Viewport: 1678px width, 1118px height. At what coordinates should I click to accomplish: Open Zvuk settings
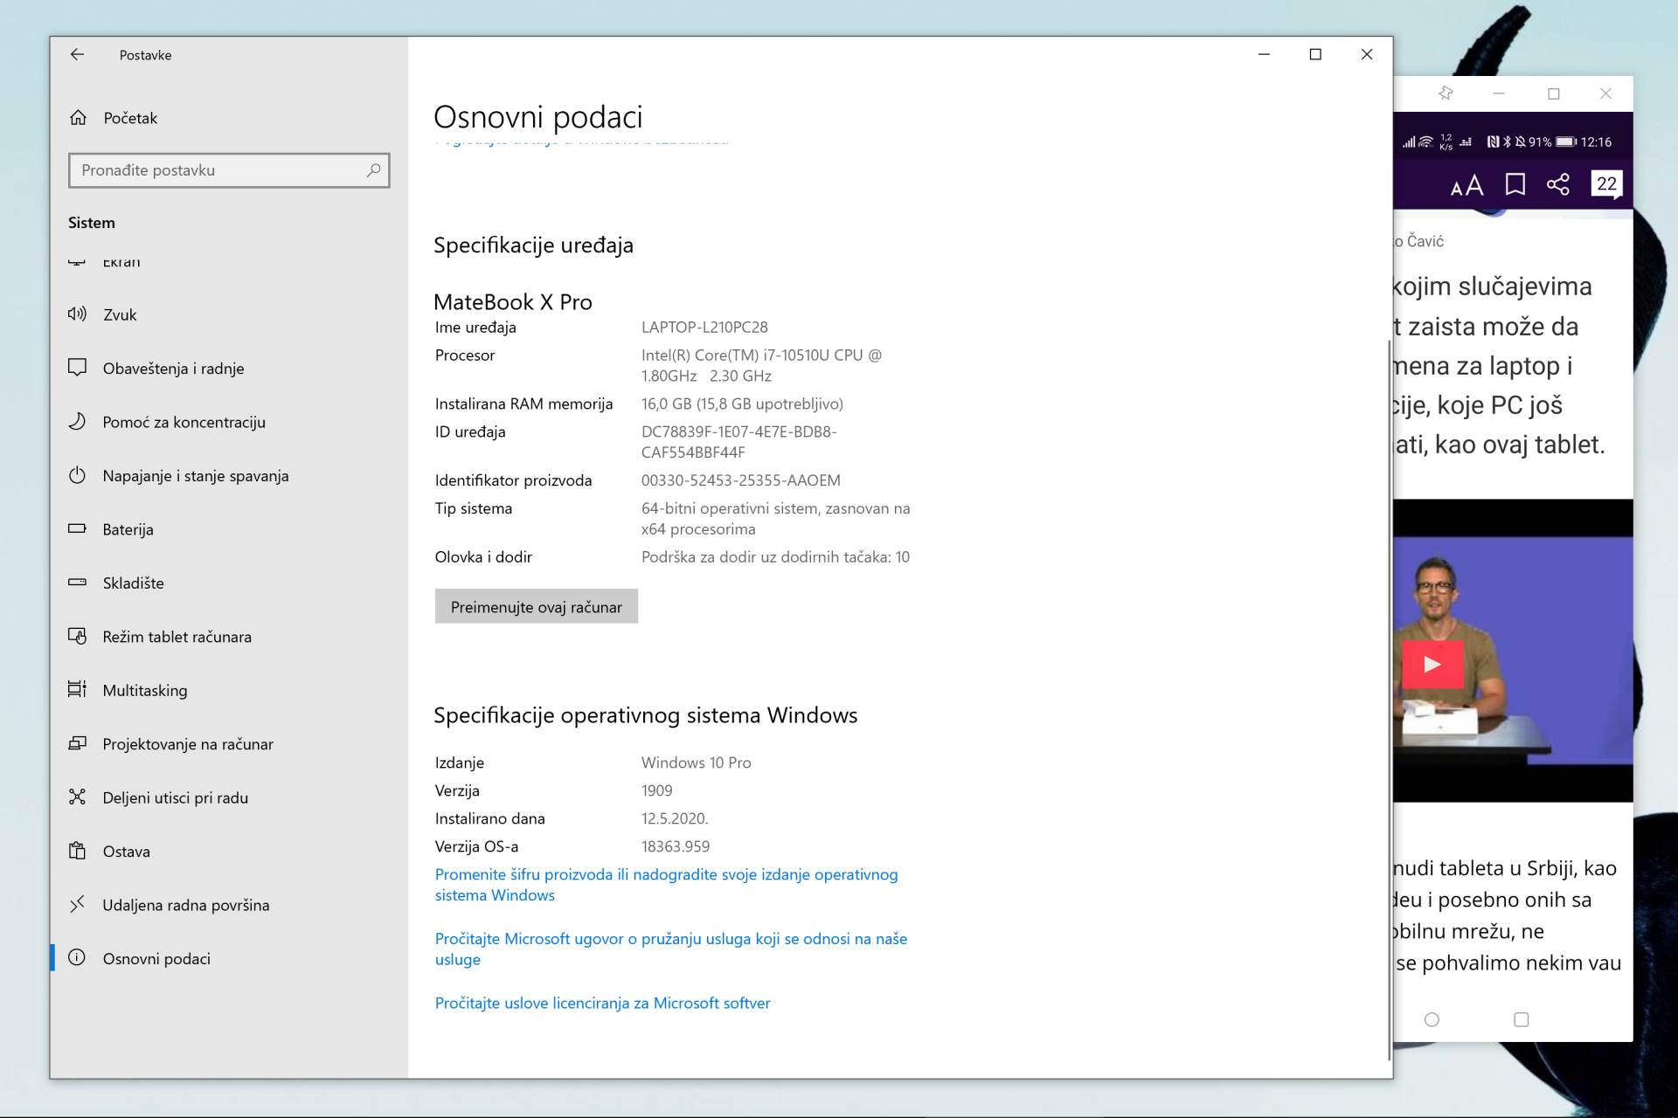click(x=120, y=314)
